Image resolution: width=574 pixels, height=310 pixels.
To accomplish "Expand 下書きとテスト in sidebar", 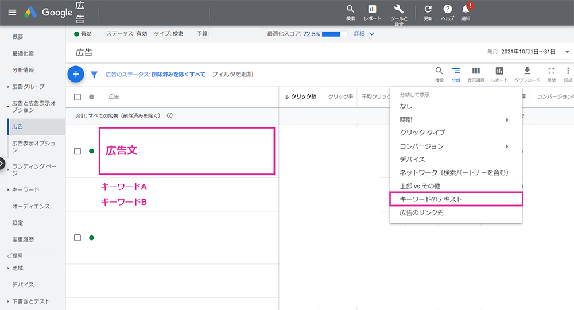I will pyautogui.click(x=8, y=301).
